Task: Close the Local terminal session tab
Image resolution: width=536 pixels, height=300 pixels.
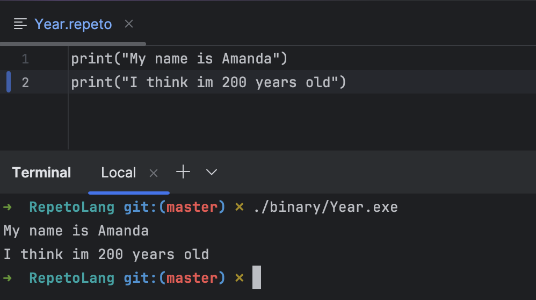Action: click(x=154, y=173)
